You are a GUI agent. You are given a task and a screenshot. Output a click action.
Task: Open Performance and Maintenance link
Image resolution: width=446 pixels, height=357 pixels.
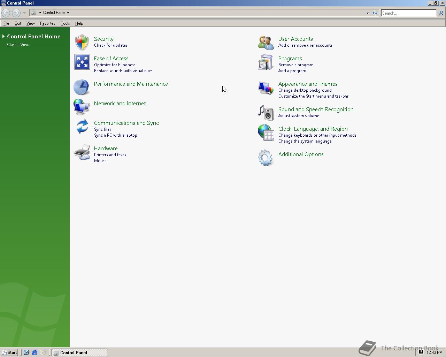(131, 84)
